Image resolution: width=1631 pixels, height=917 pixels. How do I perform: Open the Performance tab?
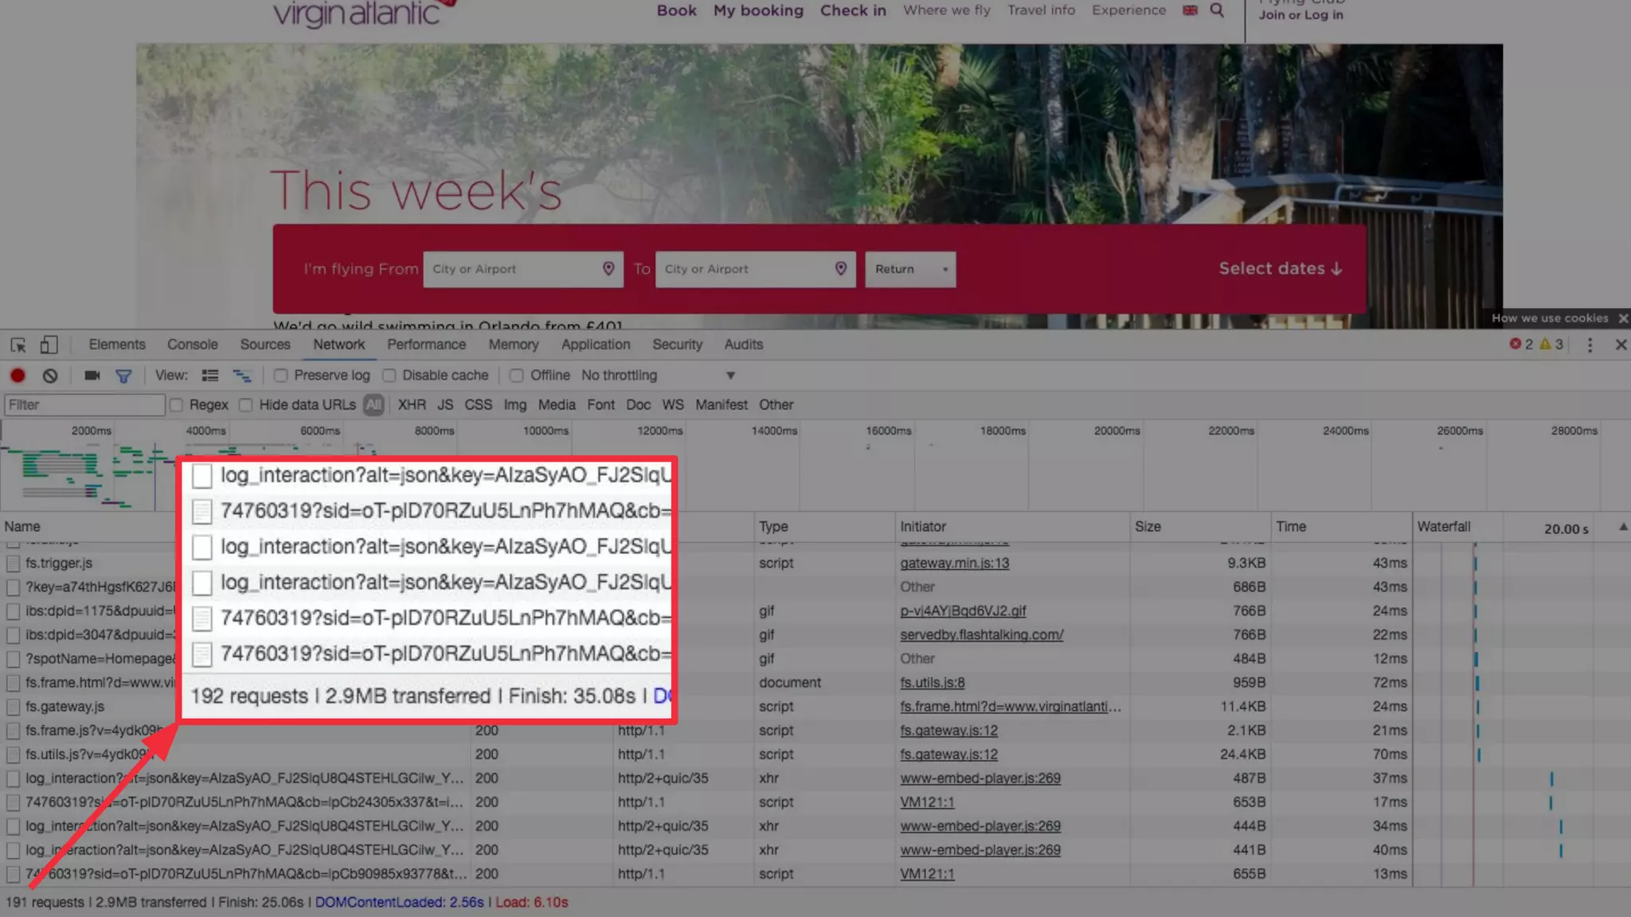[x=426, y=345]
